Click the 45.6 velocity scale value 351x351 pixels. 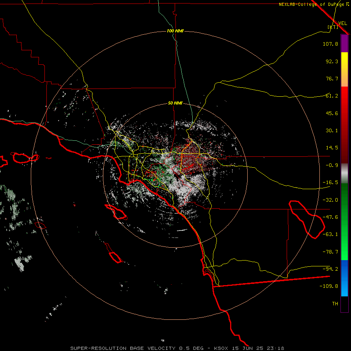(x=332, y=113)
